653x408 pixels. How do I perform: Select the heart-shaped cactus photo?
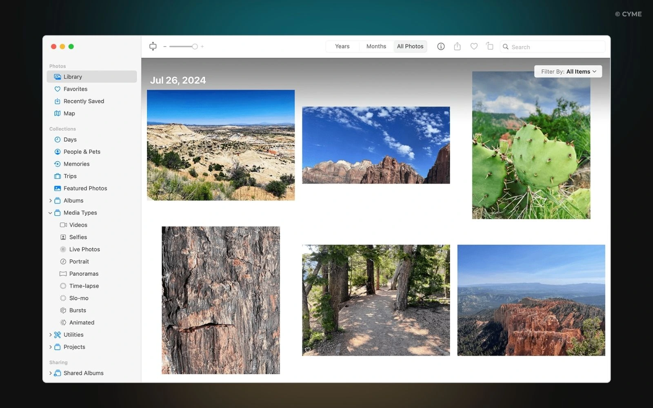(x=531, y=145)
